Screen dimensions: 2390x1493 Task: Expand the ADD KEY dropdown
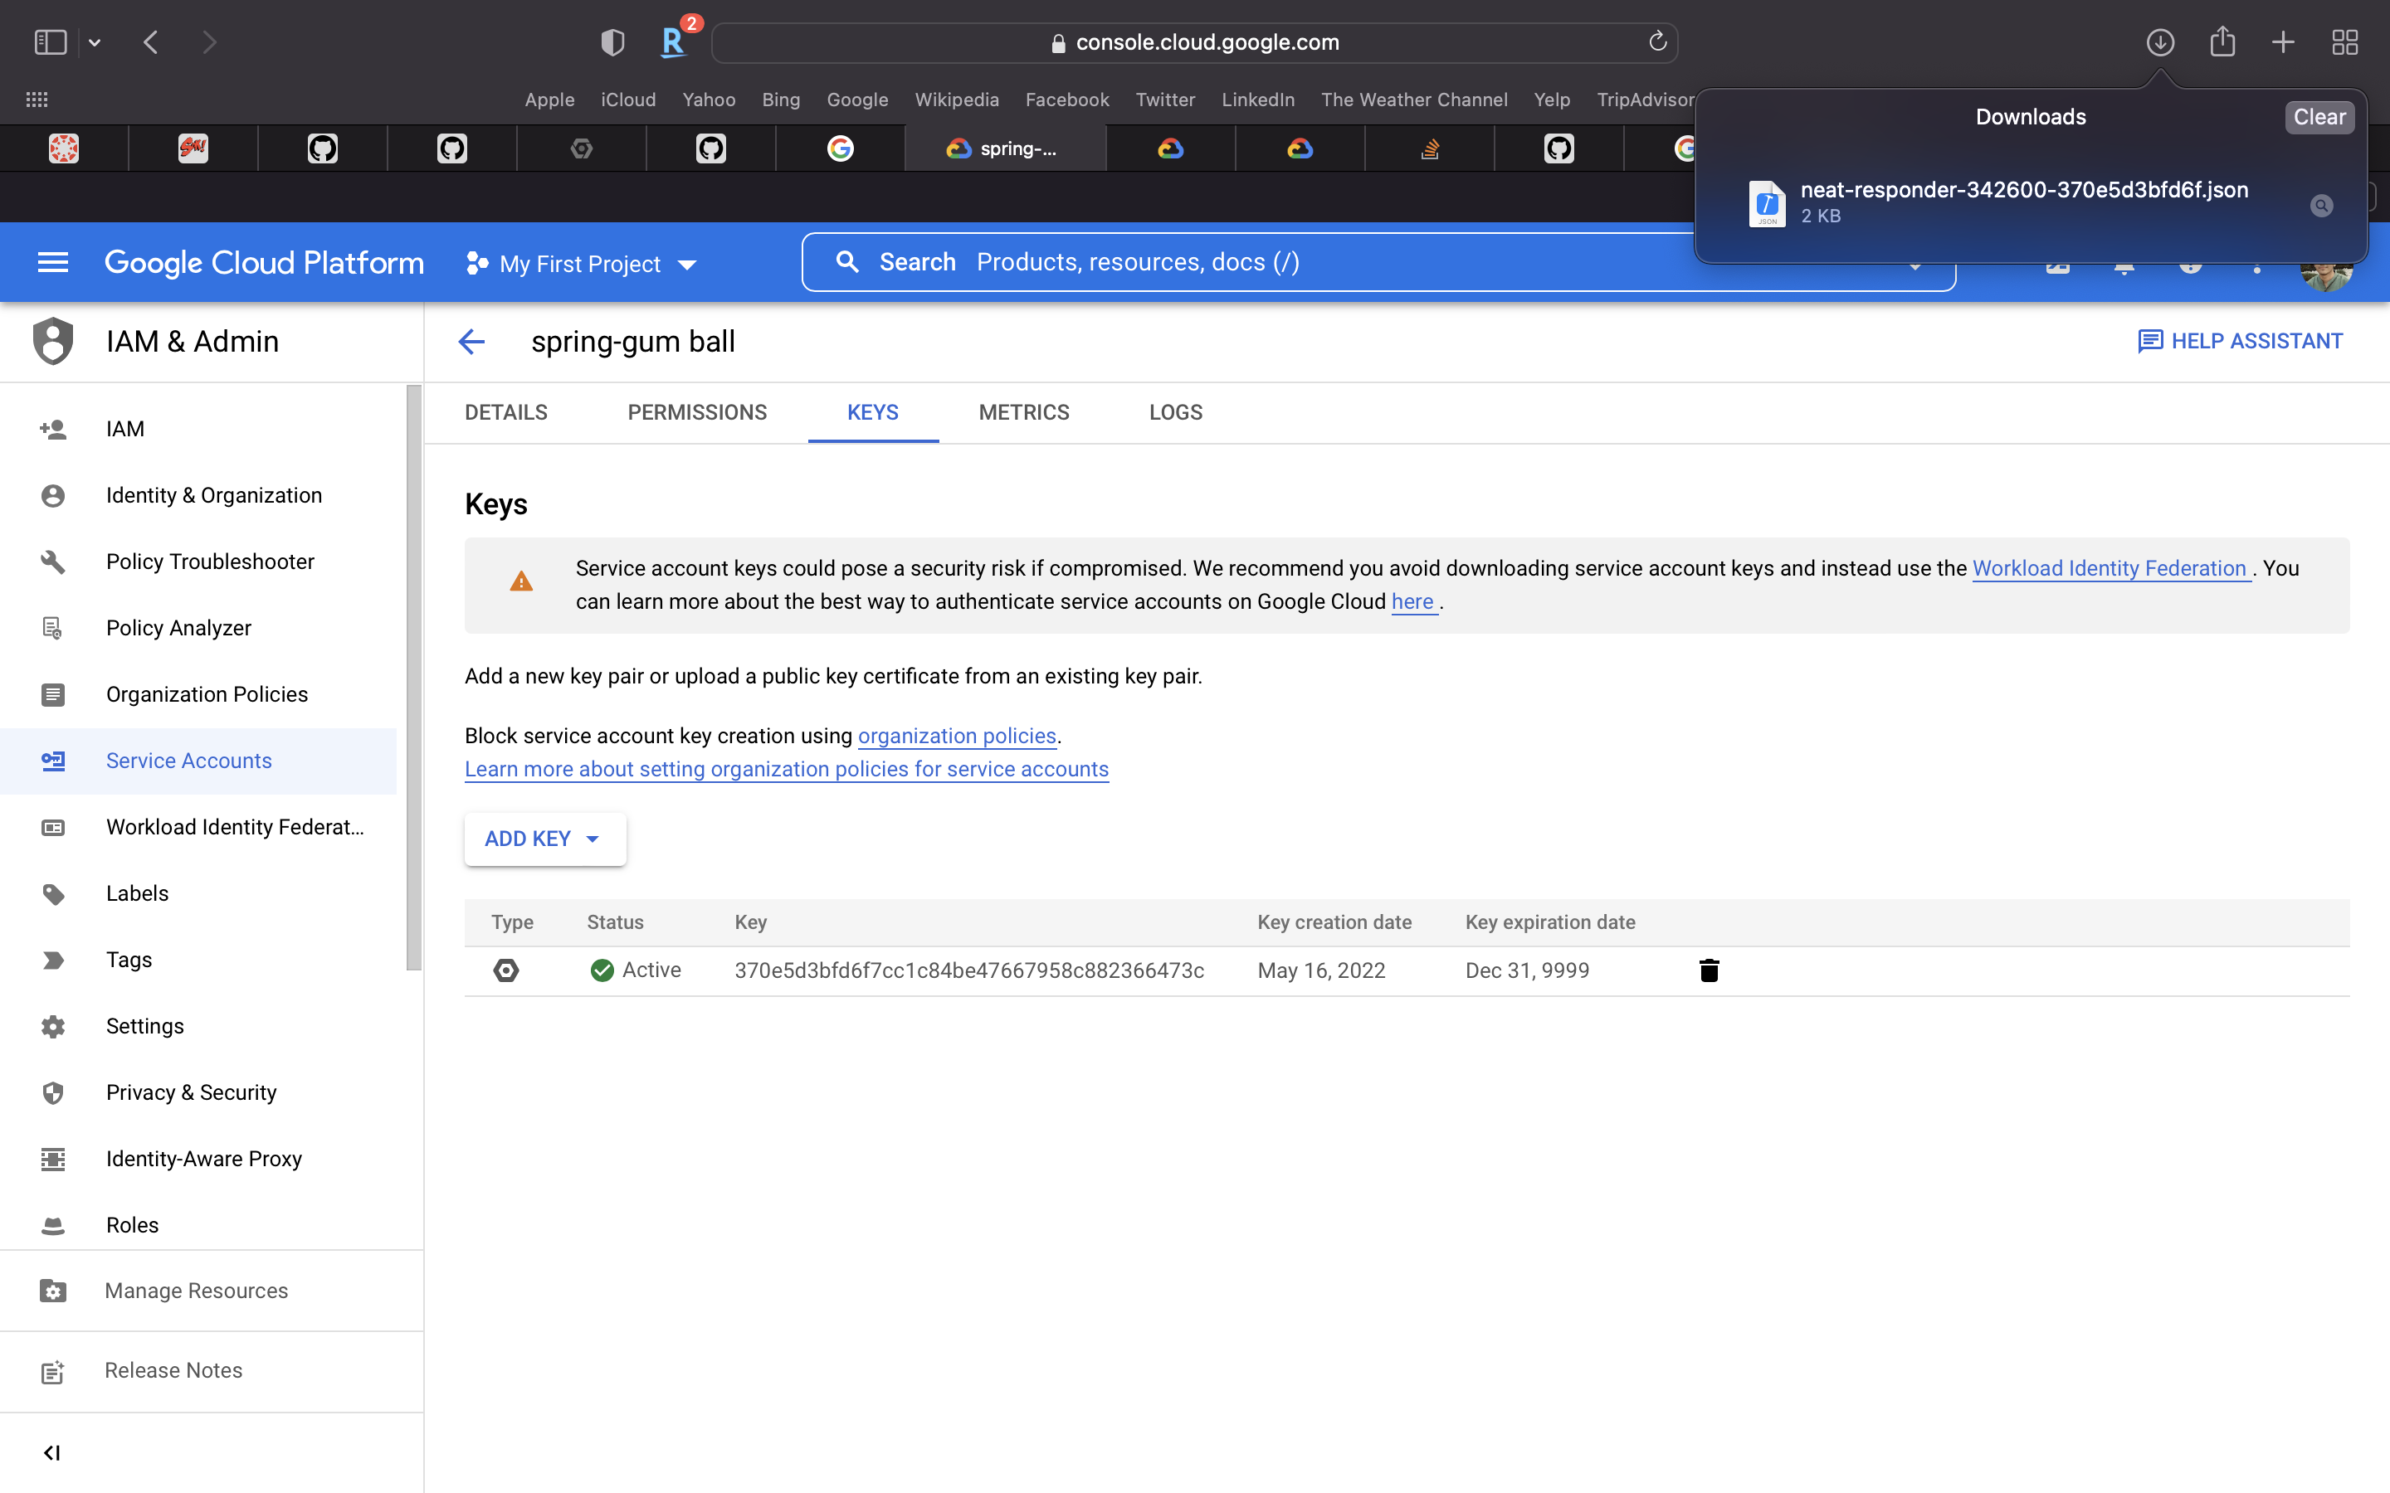(x=544, y=839)
